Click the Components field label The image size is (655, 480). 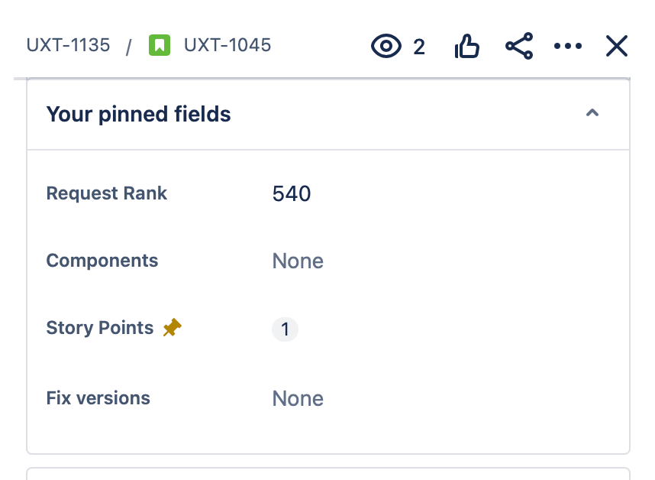click(102, 261)
